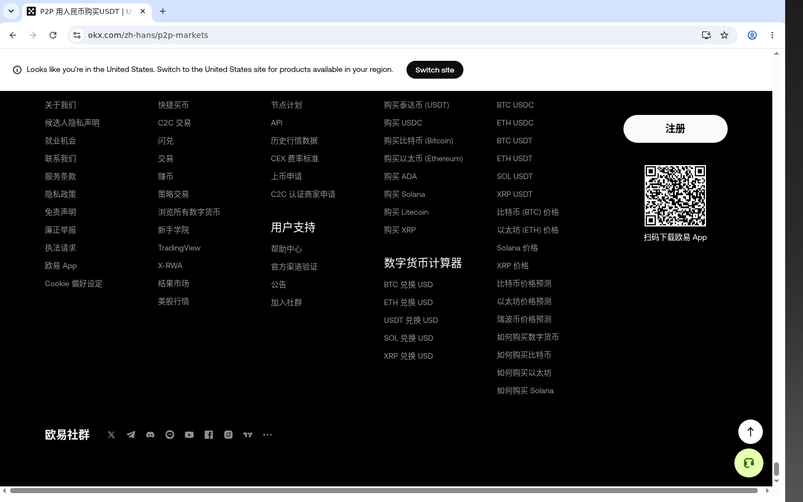Show more social channels via ellipsis icon
The width and height of the screenshot is (803, 502).
268,435
